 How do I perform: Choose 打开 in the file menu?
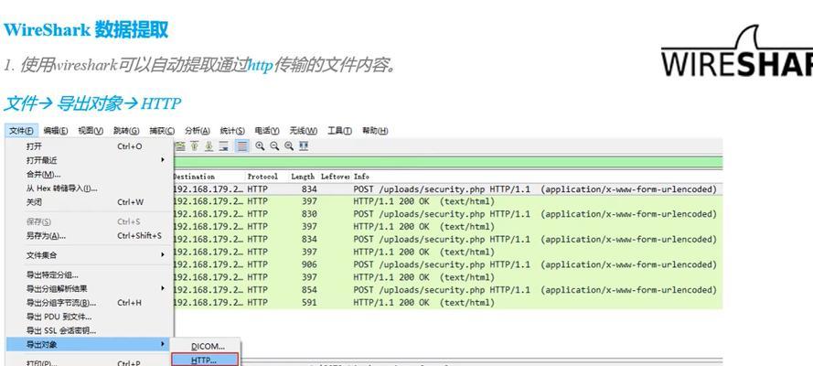[90, 146]
